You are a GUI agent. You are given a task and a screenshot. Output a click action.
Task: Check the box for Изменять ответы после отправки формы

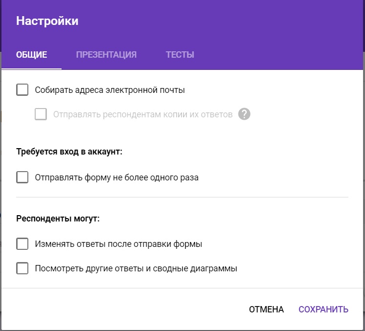coord(22,243)
